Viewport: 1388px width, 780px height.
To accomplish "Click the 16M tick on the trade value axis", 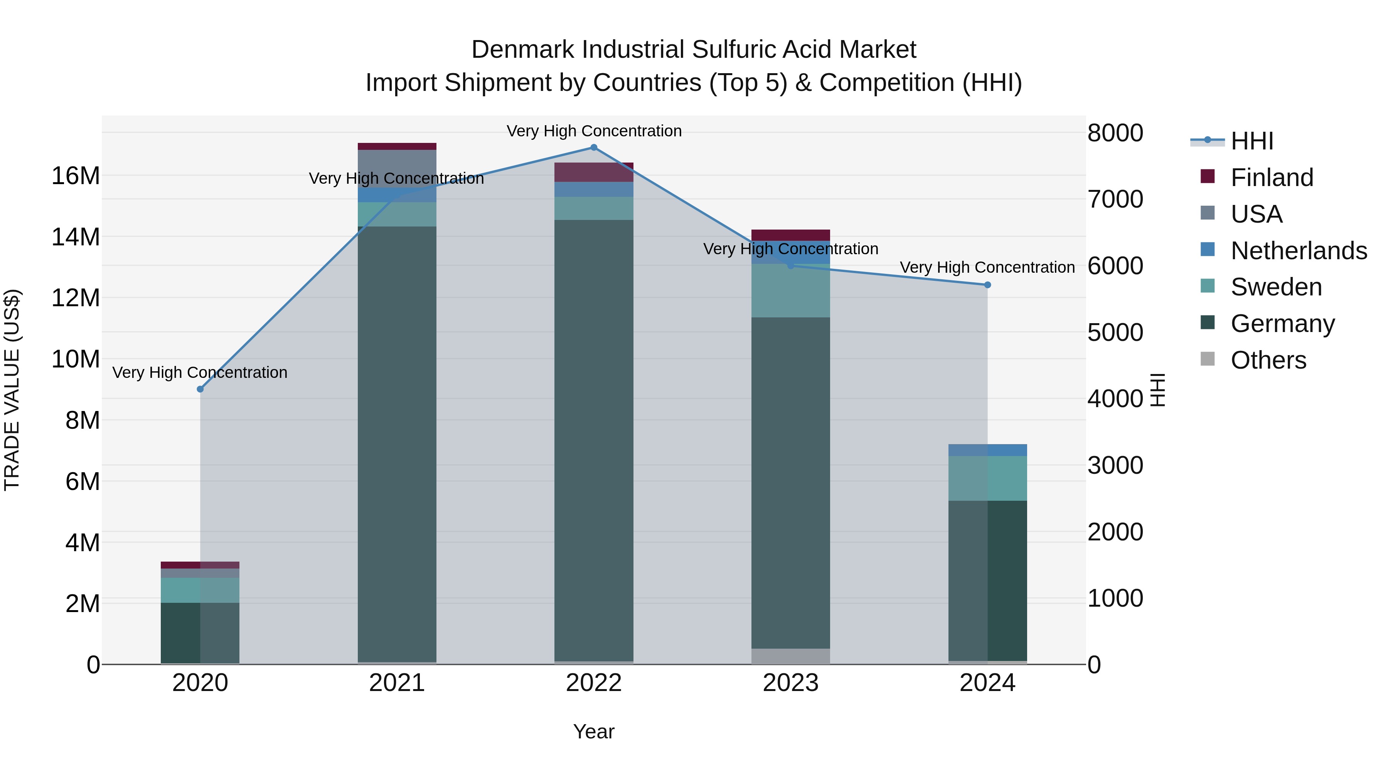I will coord(76,176).
